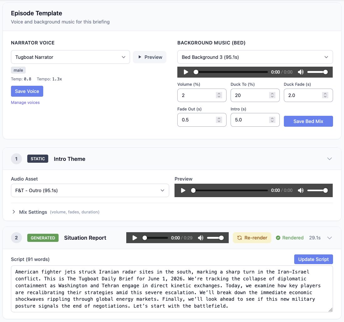Click the Intro (s) input field
344x322 pixels.
(x=255, y=120)
